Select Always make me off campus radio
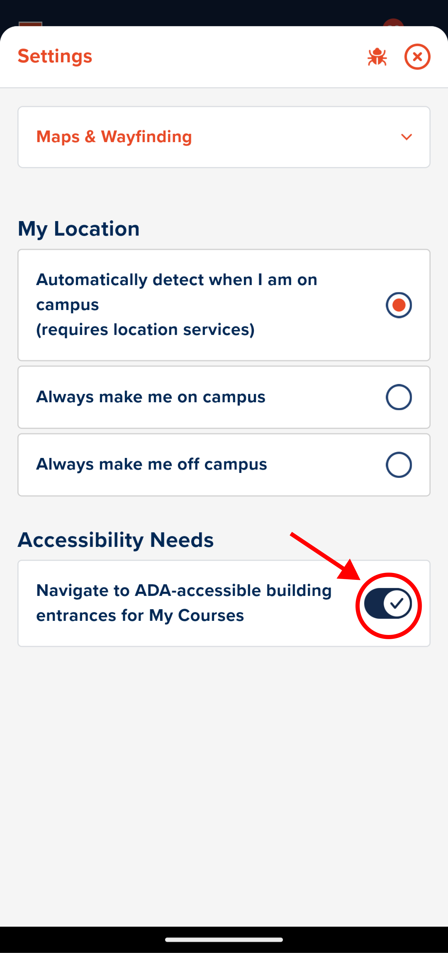448x953 pixels. tap(398, 465)
